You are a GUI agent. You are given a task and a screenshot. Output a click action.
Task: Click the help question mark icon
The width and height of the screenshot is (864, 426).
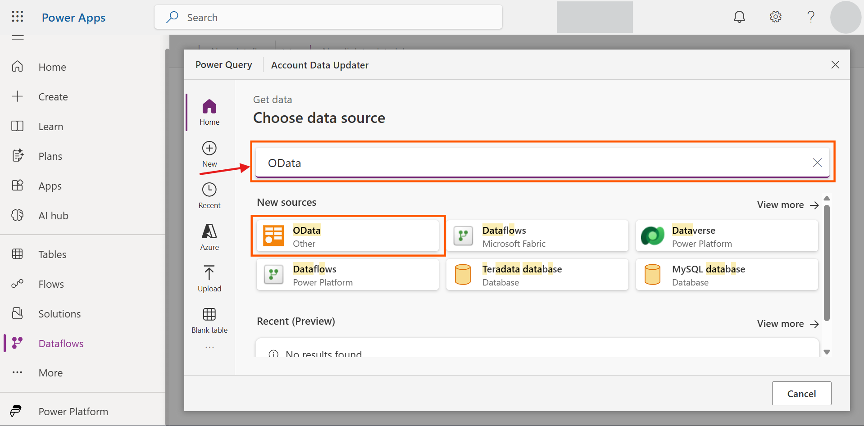(811, 17)
